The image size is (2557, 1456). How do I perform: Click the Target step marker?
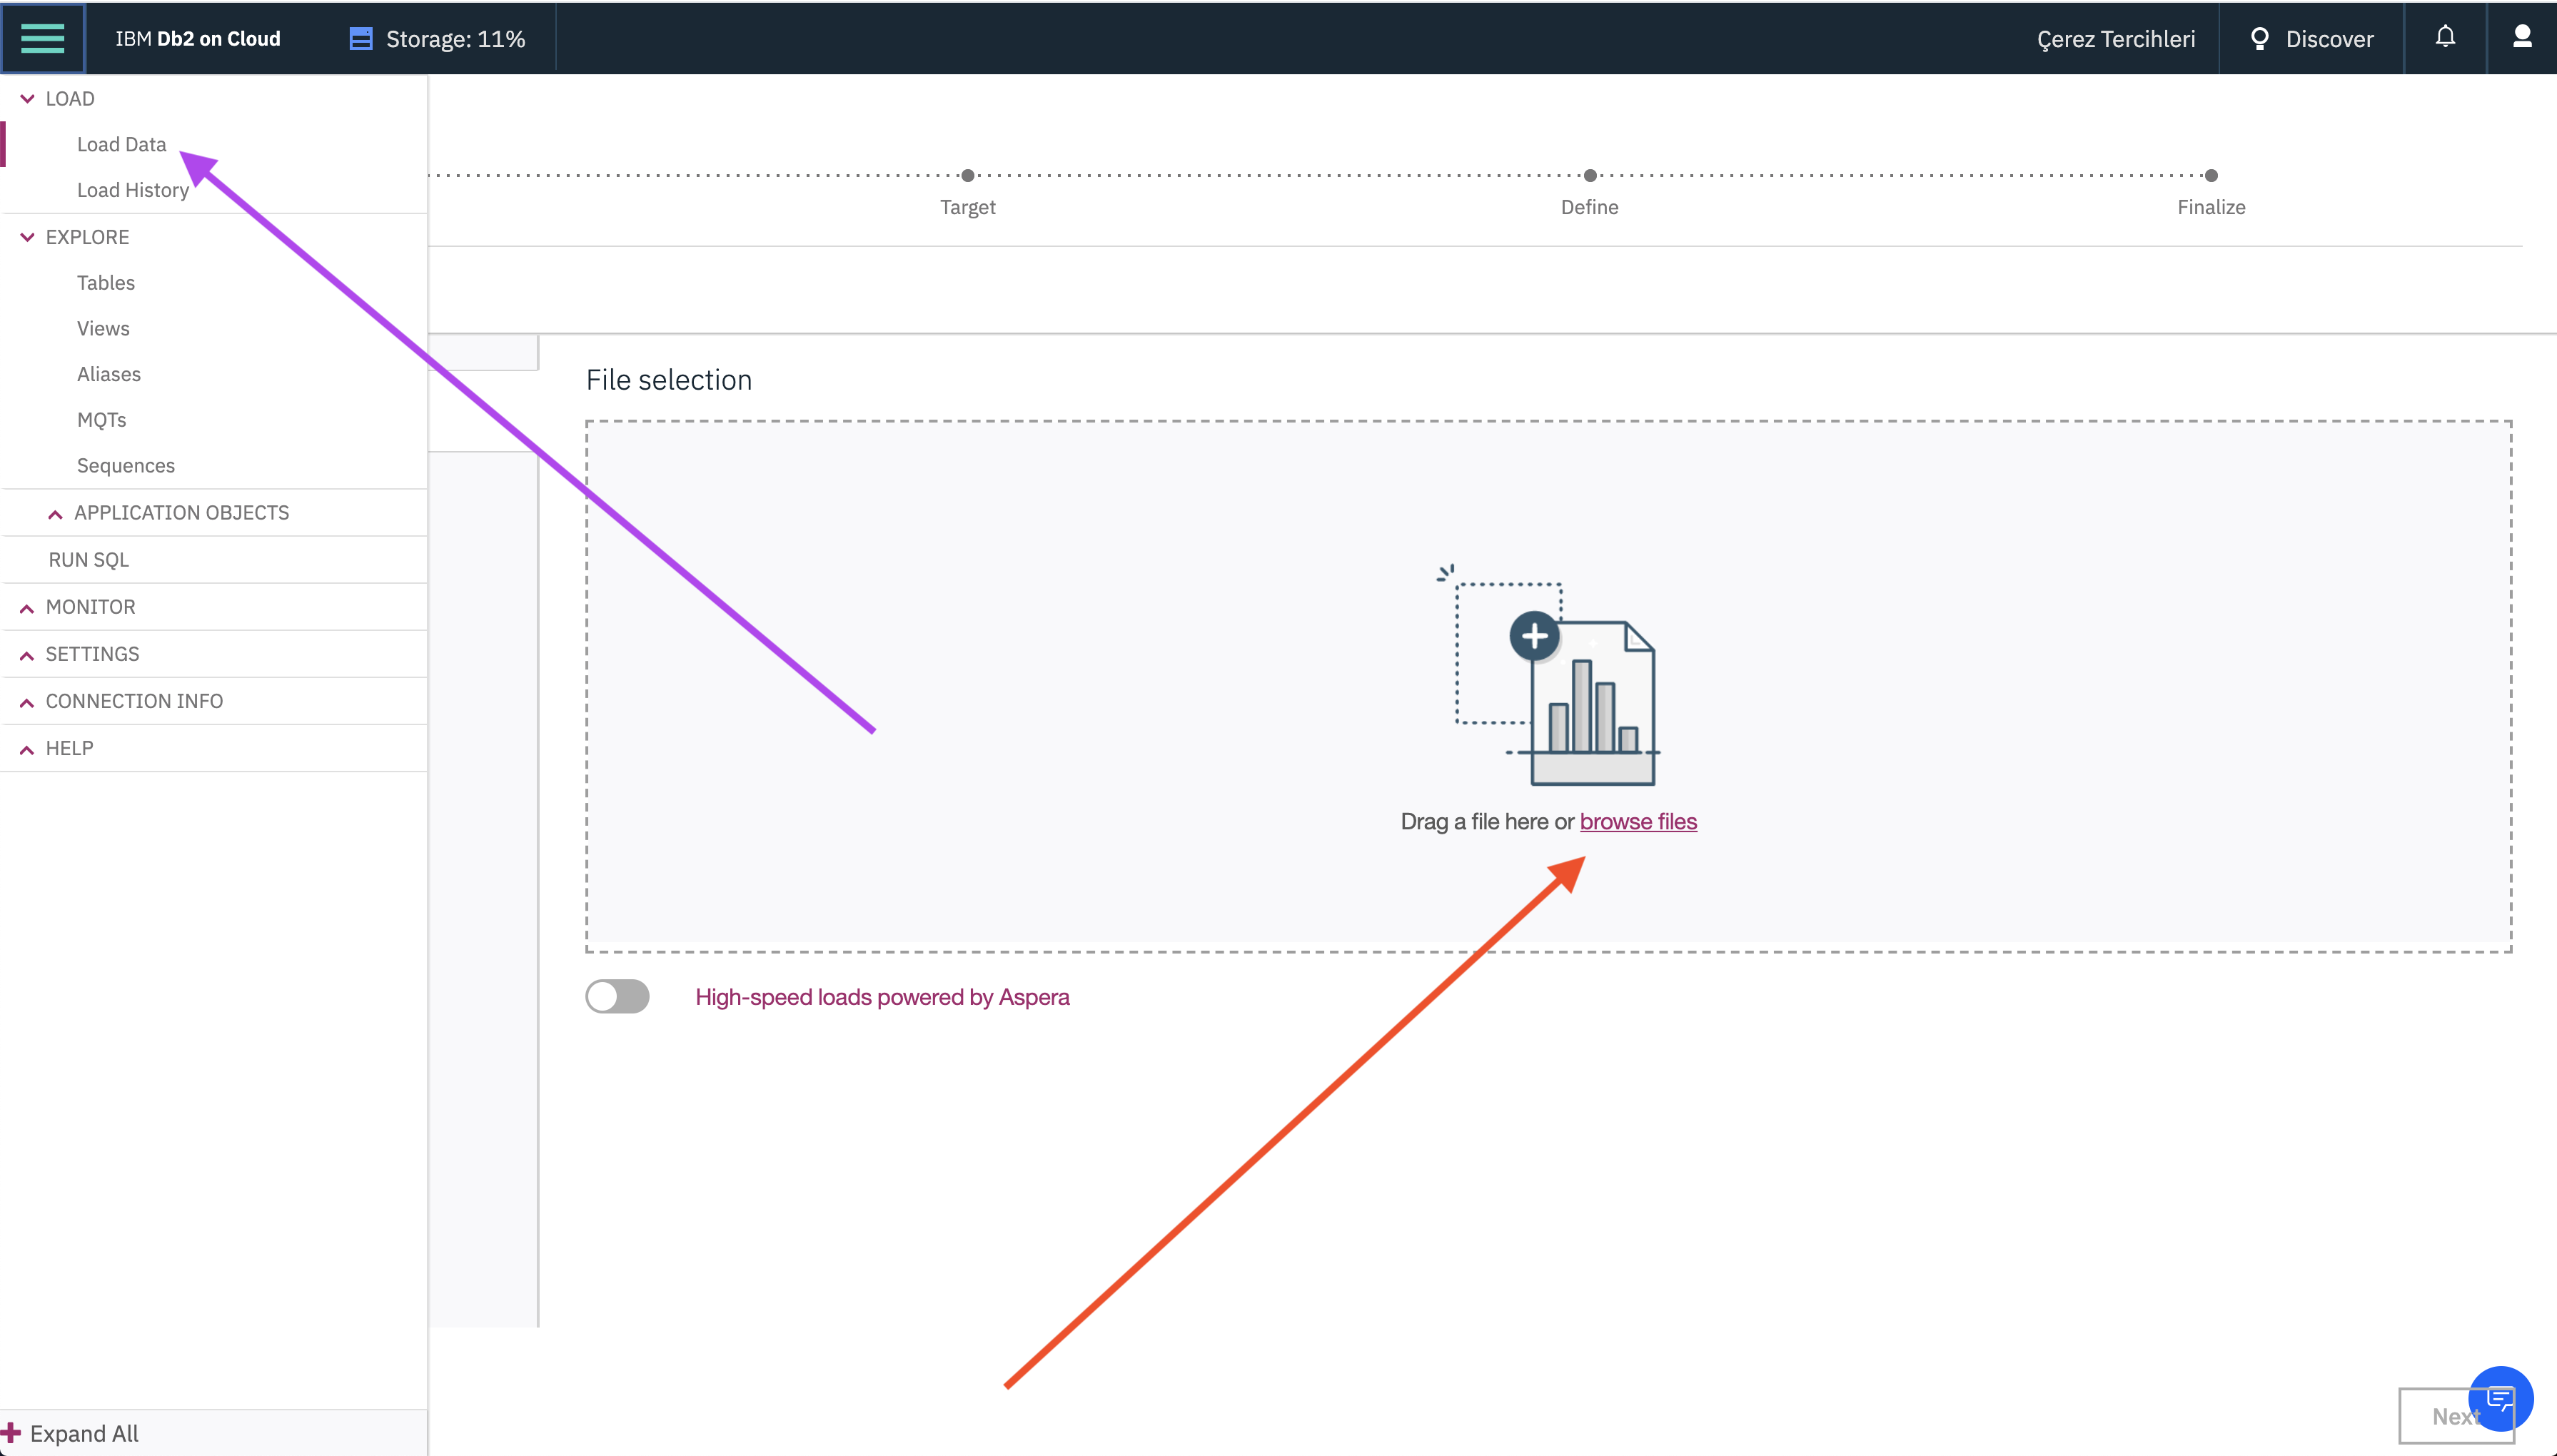[x=967, y=176]
